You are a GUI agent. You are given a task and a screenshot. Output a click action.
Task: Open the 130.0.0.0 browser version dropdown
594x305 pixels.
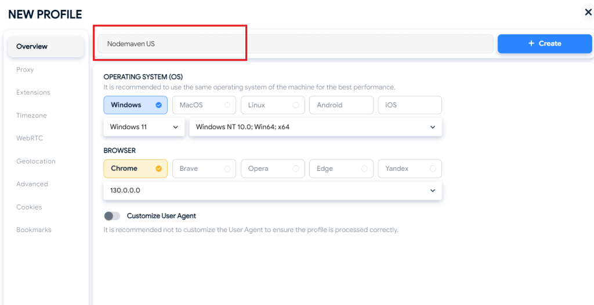(x=272, y=190)
